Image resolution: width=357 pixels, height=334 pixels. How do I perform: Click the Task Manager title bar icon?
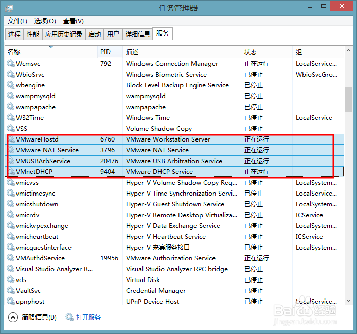(9, 8)
